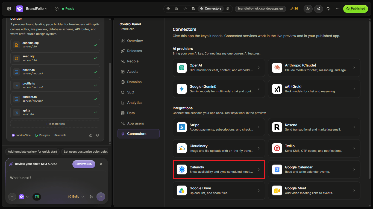Open the Build mode dropdown
The image size is (373, 209).
point(76,197)
